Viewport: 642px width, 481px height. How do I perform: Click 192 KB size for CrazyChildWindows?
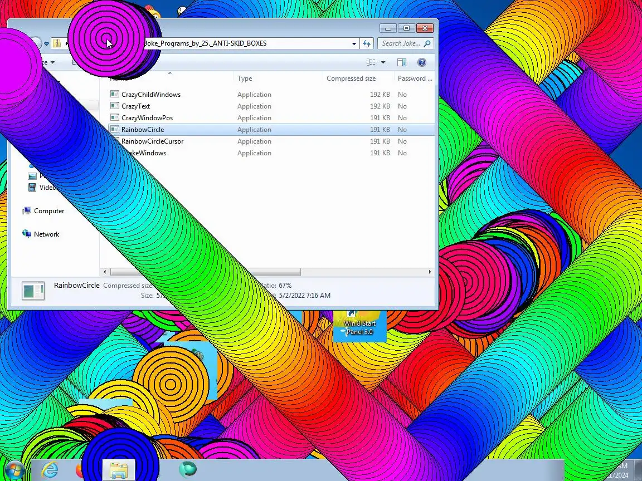click(380, 95)
